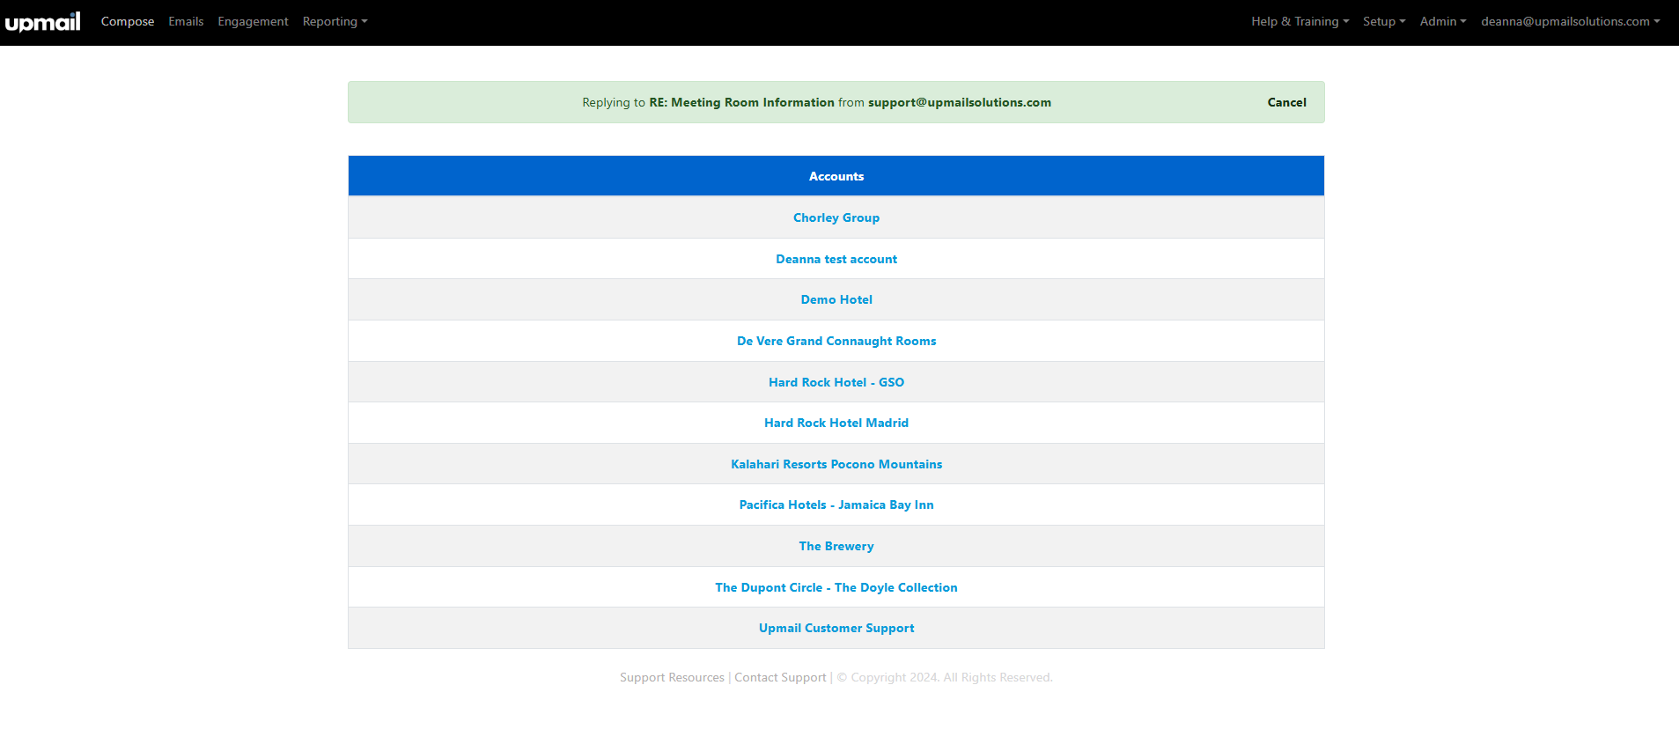Open the Compose page
Image resolution: width=1679 pixels, height=744 pixels.
[128, 21]
